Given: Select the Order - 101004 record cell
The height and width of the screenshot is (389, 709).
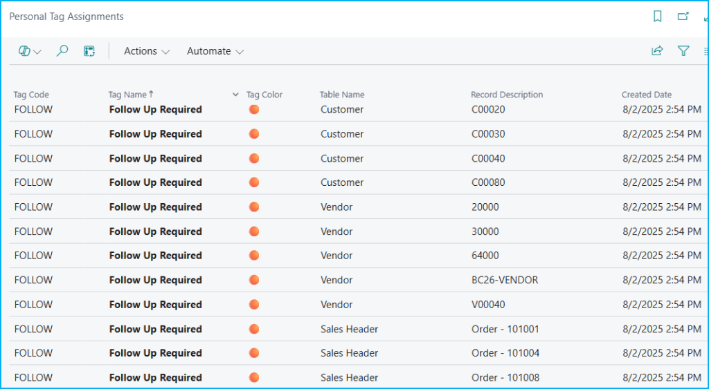Looking at the screenshot, I should tap(505, 353).
